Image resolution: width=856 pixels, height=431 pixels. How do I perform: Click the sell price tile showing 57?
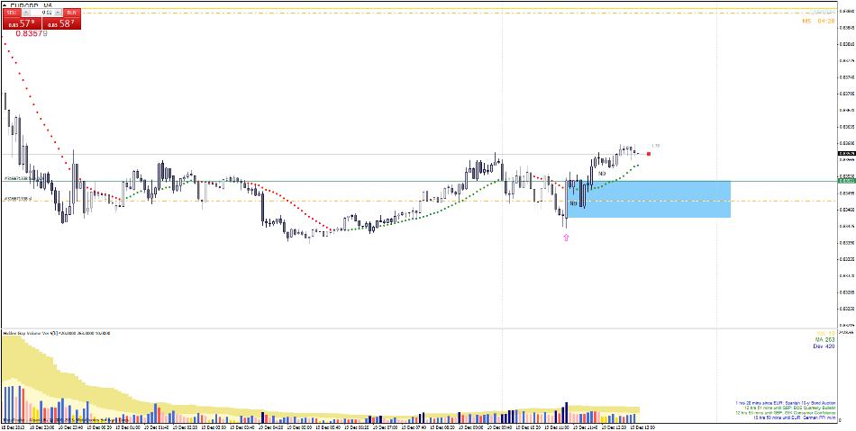(x=21, y=23)
